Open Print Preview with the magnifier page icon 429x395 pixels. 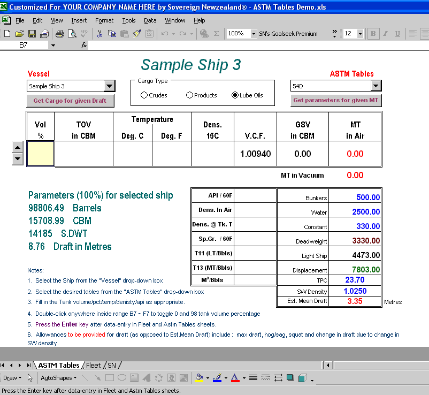click(72, 34)
